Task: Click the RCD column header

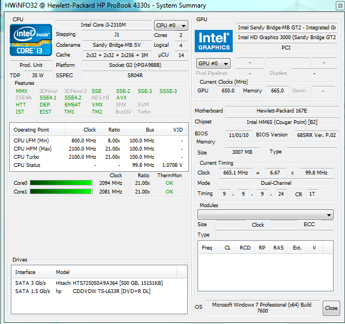Action: [245, 248]
